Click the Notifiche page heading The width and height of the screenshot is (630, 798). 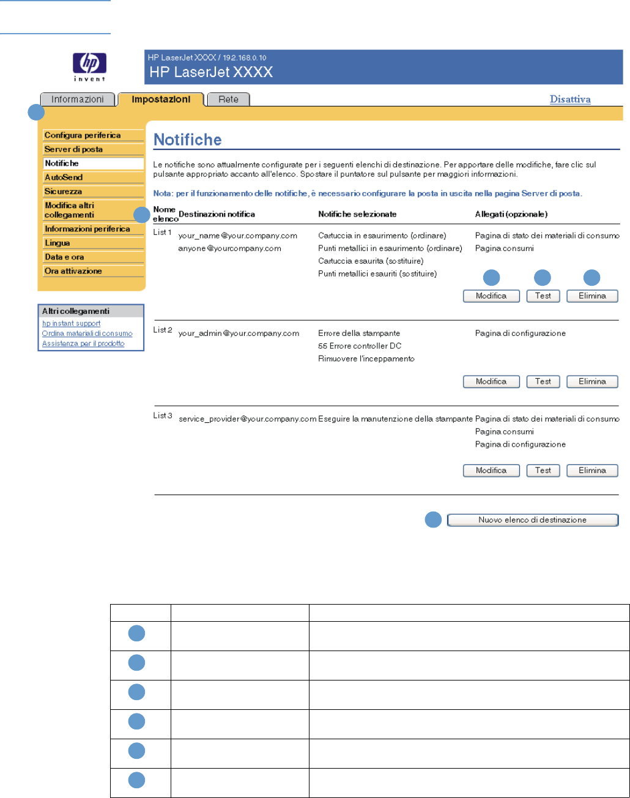(x=187, y=140)
